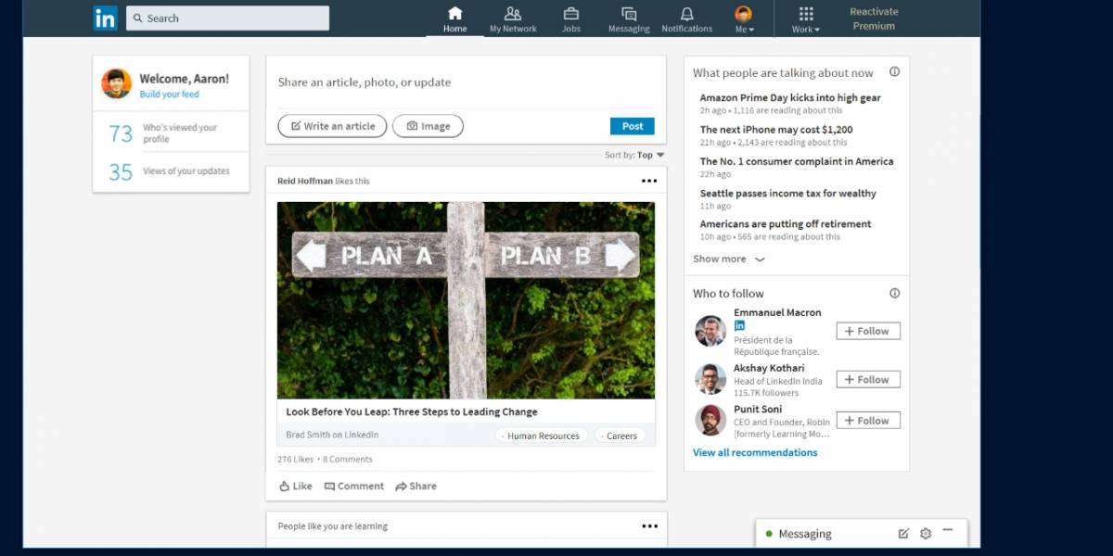Open The No. 1 consumer complaint in America

(x=797, y=161)
